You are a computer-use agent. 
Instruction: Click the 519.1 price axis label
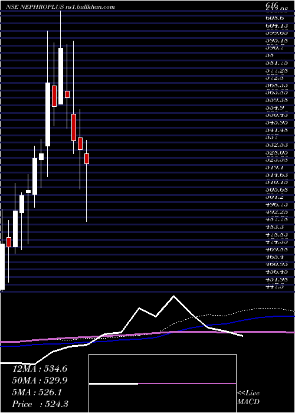274,167
